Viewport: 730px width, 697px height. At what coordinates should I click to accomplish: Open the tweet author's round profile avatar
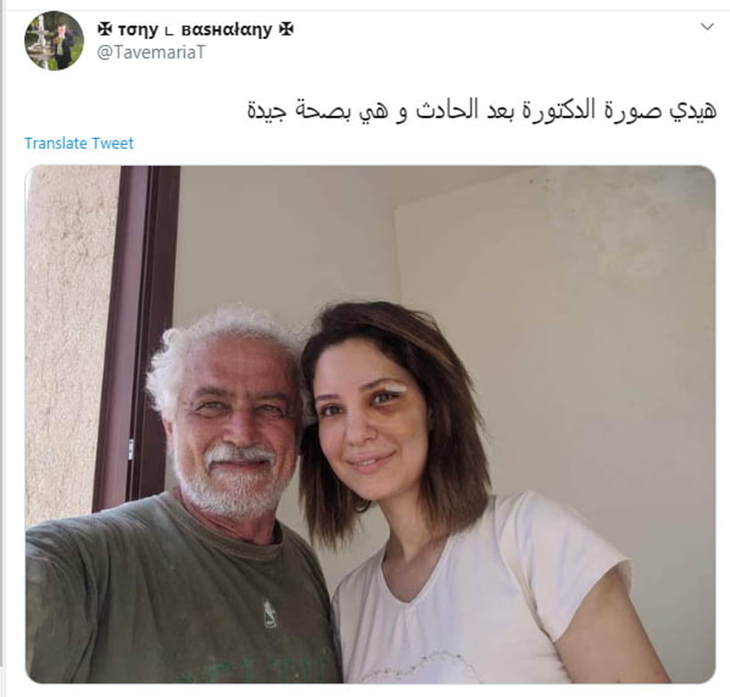[54, 41]
